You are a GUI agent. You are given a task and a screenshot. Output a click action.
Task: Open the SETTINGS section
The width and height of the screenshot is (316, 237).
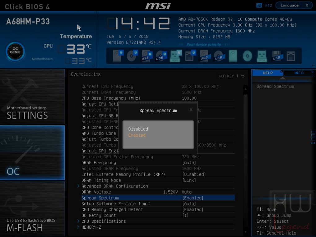pyautogui.click(x=32, y=97)
